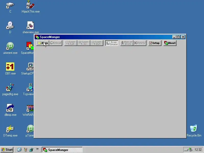Click the Zoom In button

pyautogui.click(x=84, y=43)
